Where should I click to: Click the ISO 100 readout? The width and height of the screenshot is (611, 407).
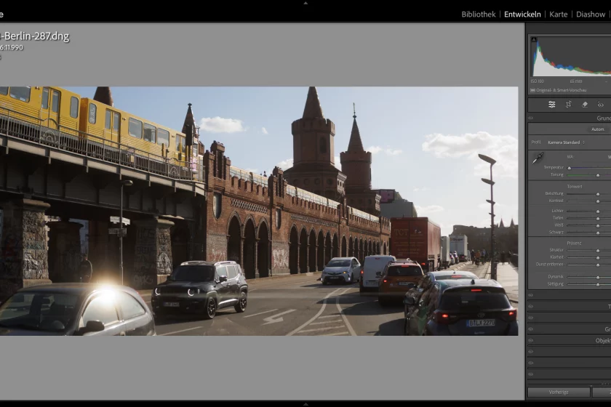click(x=538, y=81)
